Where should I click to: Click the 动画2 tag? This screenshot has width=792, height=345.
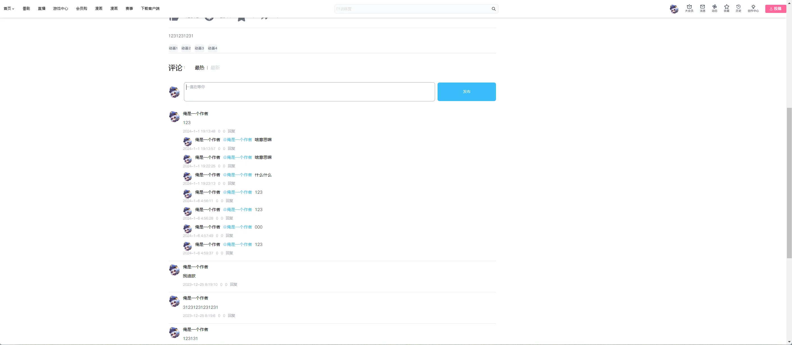186,48
